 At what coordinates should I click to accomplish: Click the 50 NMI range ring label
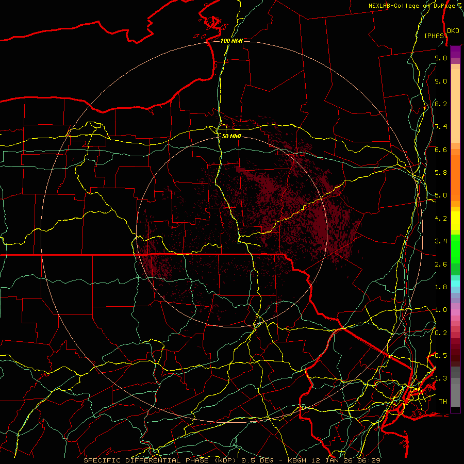(x=231, y=136)
